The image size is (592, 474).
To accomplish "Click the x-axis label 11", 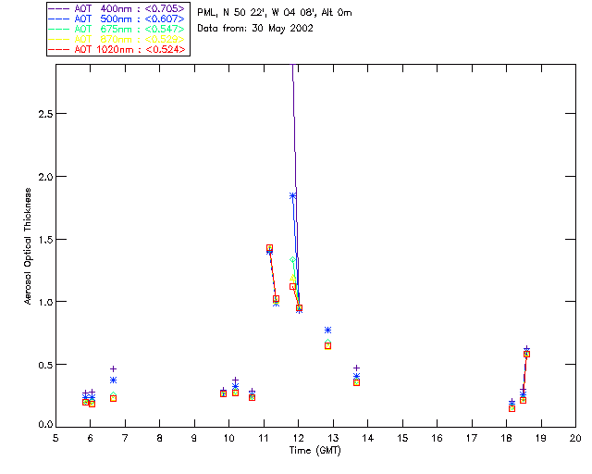I will [263, 438].
